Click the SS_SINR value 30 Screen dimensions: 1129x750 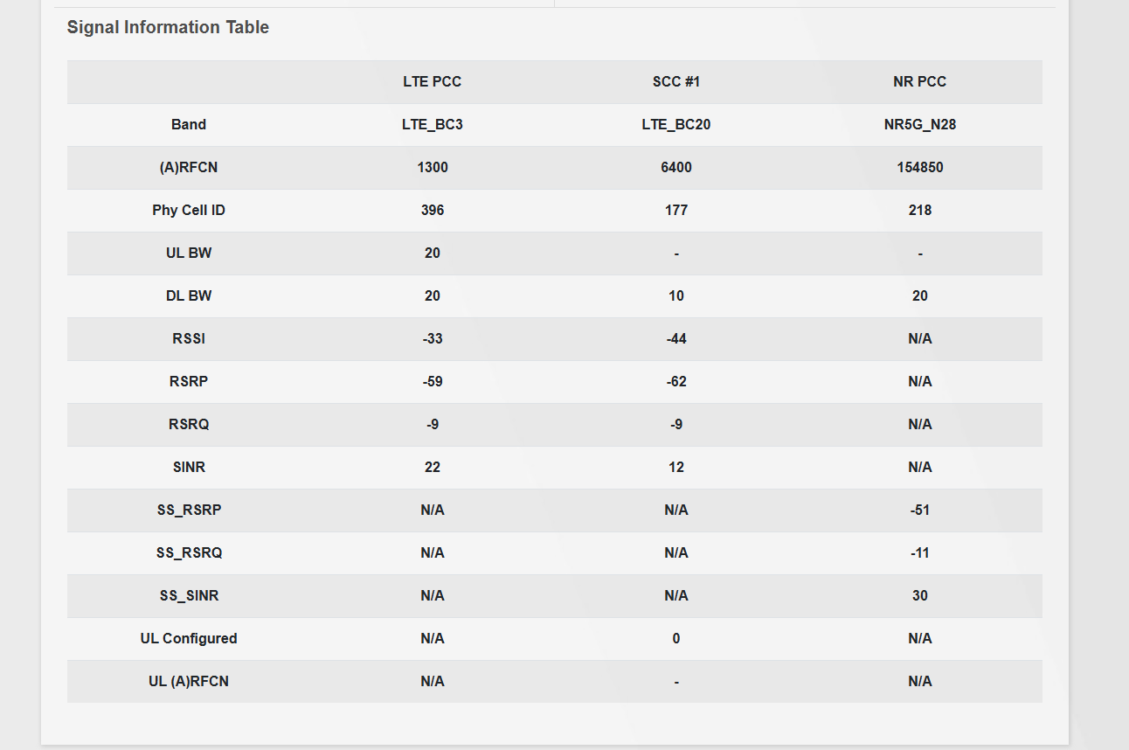(x=919, y=595)
